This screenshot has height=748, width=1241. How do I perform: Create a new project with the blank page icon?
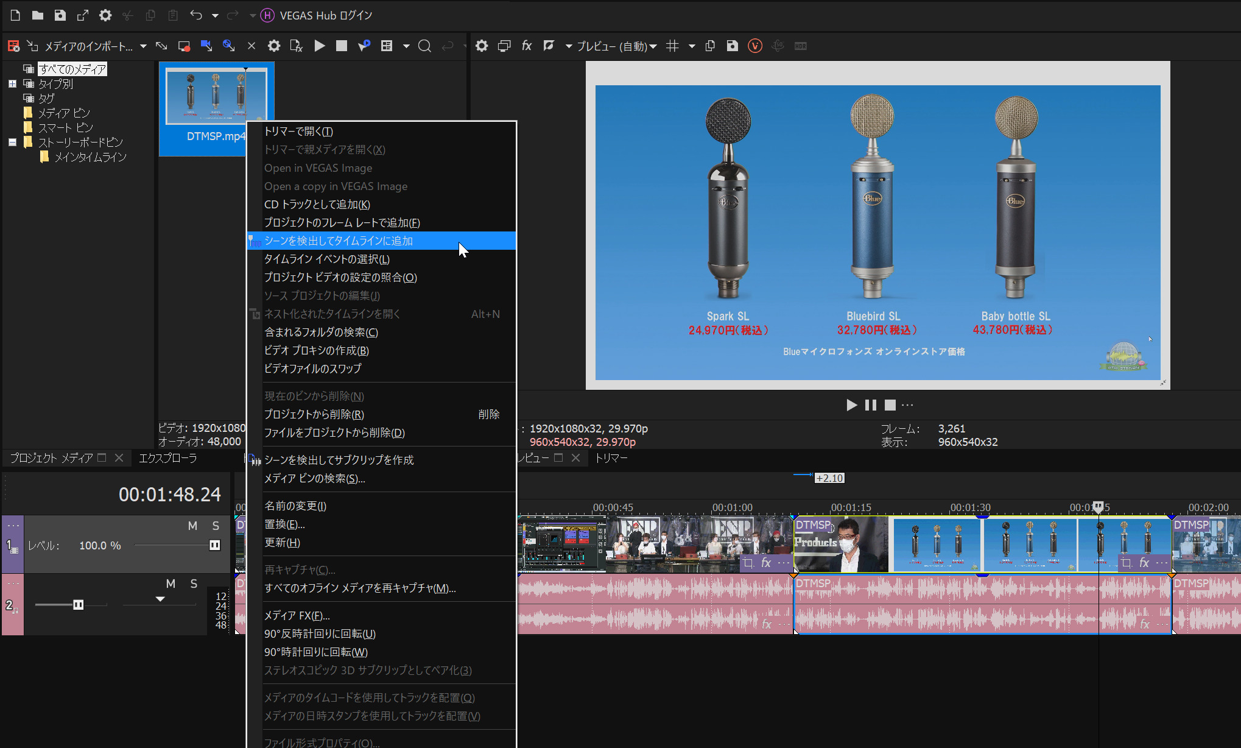15,15
